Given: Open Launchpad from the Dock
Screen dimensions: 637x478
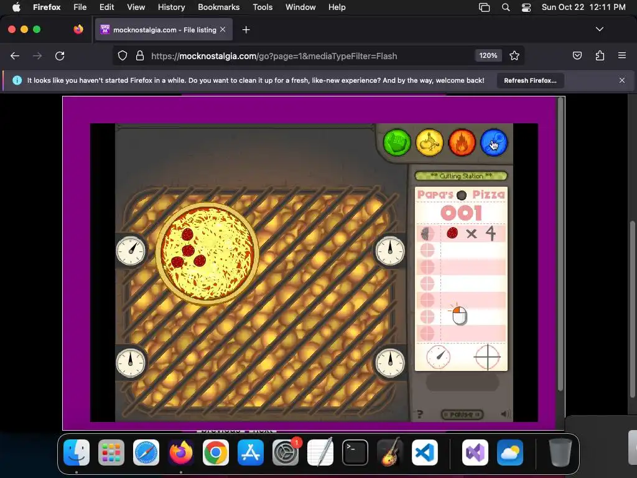Looking at the screenshot, I should (111, 452).
